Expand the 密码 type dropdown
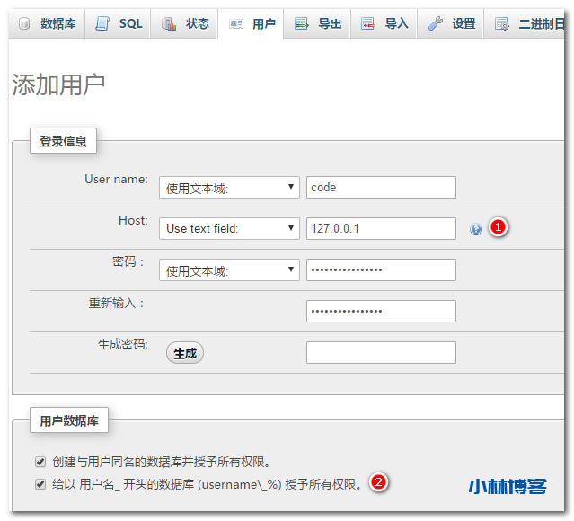Image resolution: width=574 pixels, height=521 pixels. [x=229, y=269]
